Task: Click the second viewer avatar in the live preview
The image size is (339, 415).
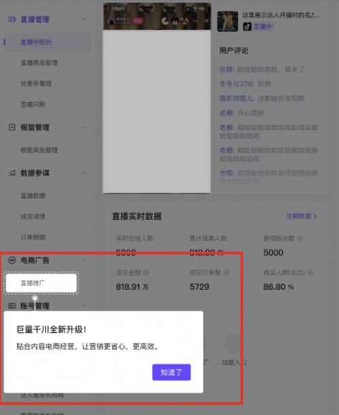Action: coord(175,21)
